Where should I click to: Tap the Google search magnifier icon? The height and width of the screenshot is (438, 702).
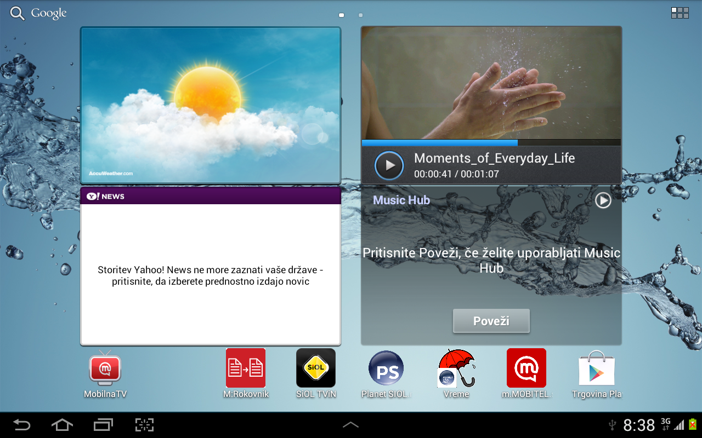(x=18, y=14)
